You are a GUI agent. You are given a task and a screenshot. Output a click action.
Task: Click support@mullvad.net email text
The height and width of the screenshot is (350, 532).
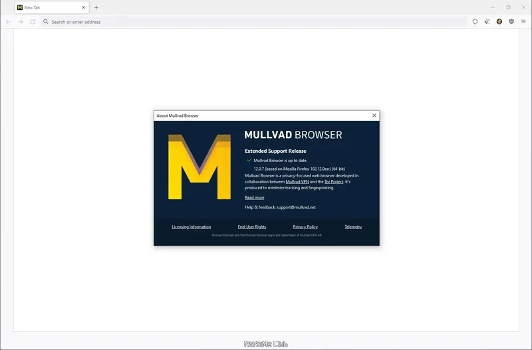[x=296, y=207]
